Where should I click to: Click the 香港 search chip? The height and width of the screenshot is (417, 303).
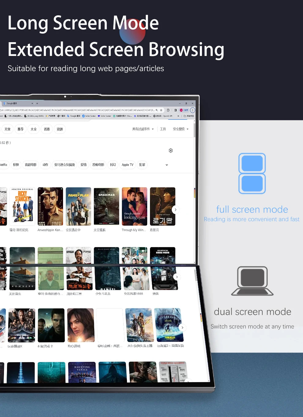click(x=47, y=129)
